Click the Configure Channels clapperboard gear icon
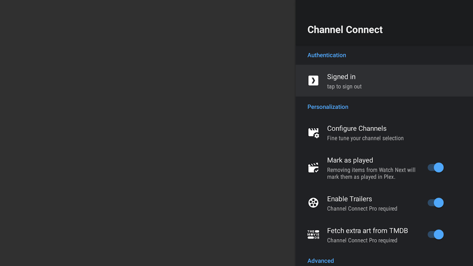The image size is (473, 266). (313, 133)
